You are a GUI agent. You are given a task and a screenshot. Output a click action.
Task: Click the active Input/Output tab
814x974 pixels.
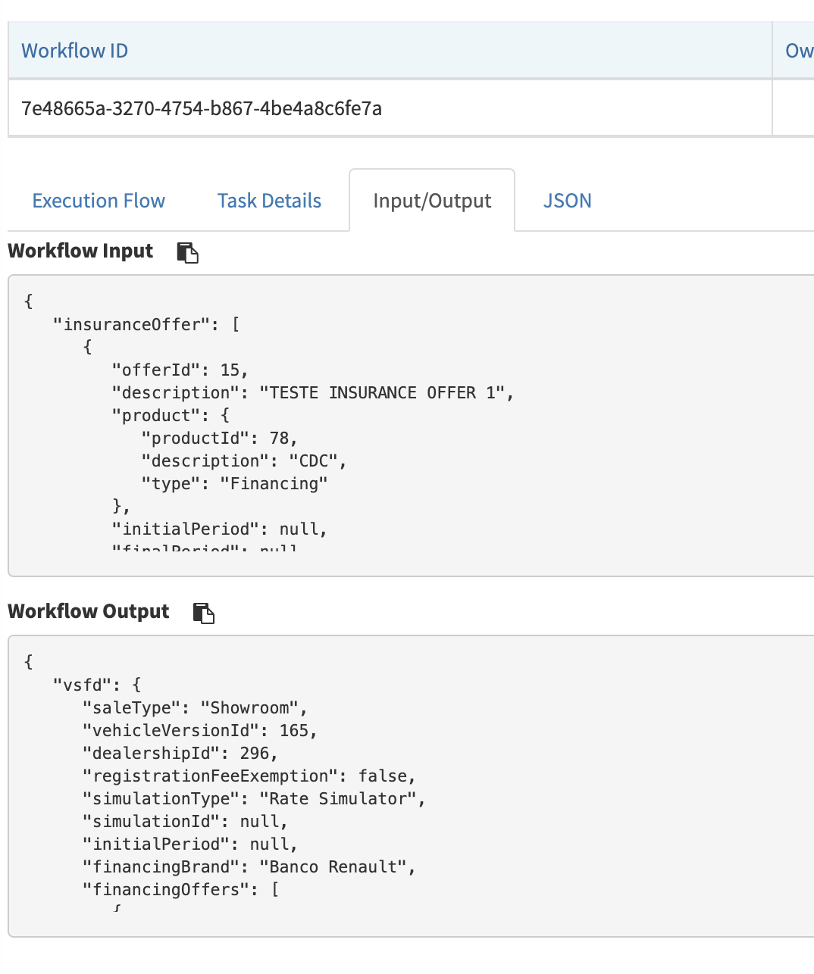point(431,200)
